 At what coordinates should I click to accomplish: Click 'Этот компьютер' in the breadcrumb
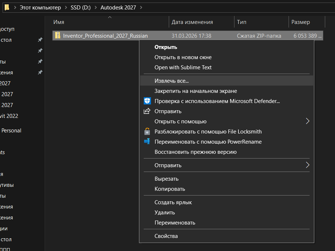[40, 8]
